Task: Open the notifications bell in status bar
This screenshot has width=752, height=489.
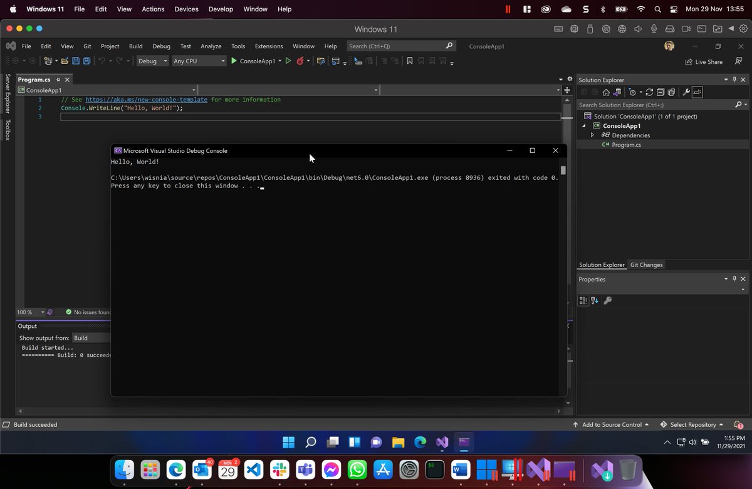Action: 738,424
